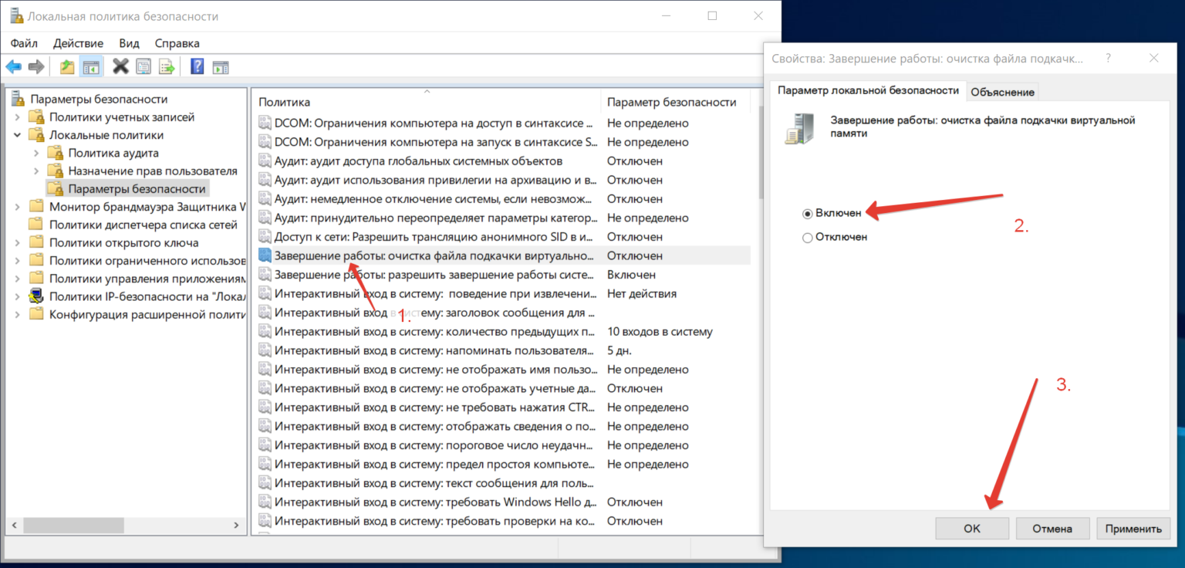The height and width of the screenshot is (568, 1185).
Task: Click icon of Интерактивный вход: заголовок сообщения
Action: [x=265, y=313]
